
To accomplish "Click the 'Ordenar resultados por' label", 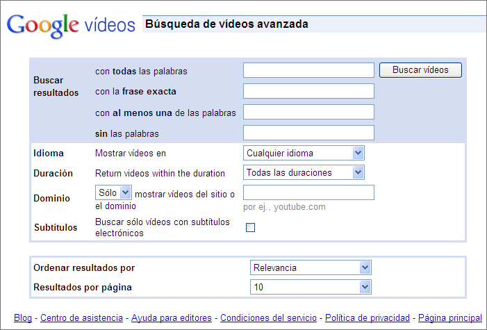I will (x=84, y=268).
